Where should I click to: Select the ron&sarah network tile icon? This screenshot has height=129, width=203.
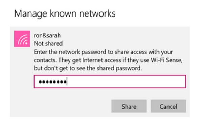coord(22,39)
